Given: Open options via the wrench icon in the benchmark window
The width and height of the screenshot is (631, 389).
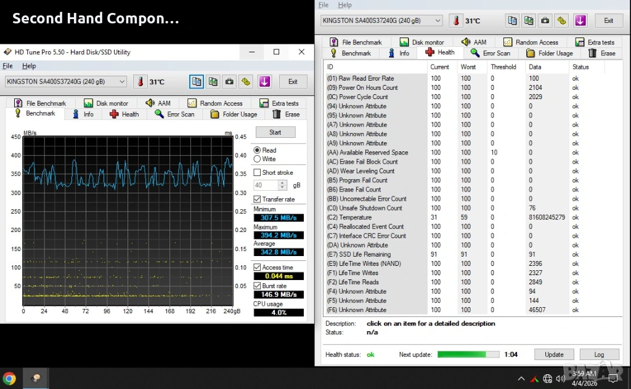Looking at the screenshot, I should [246, 82].
